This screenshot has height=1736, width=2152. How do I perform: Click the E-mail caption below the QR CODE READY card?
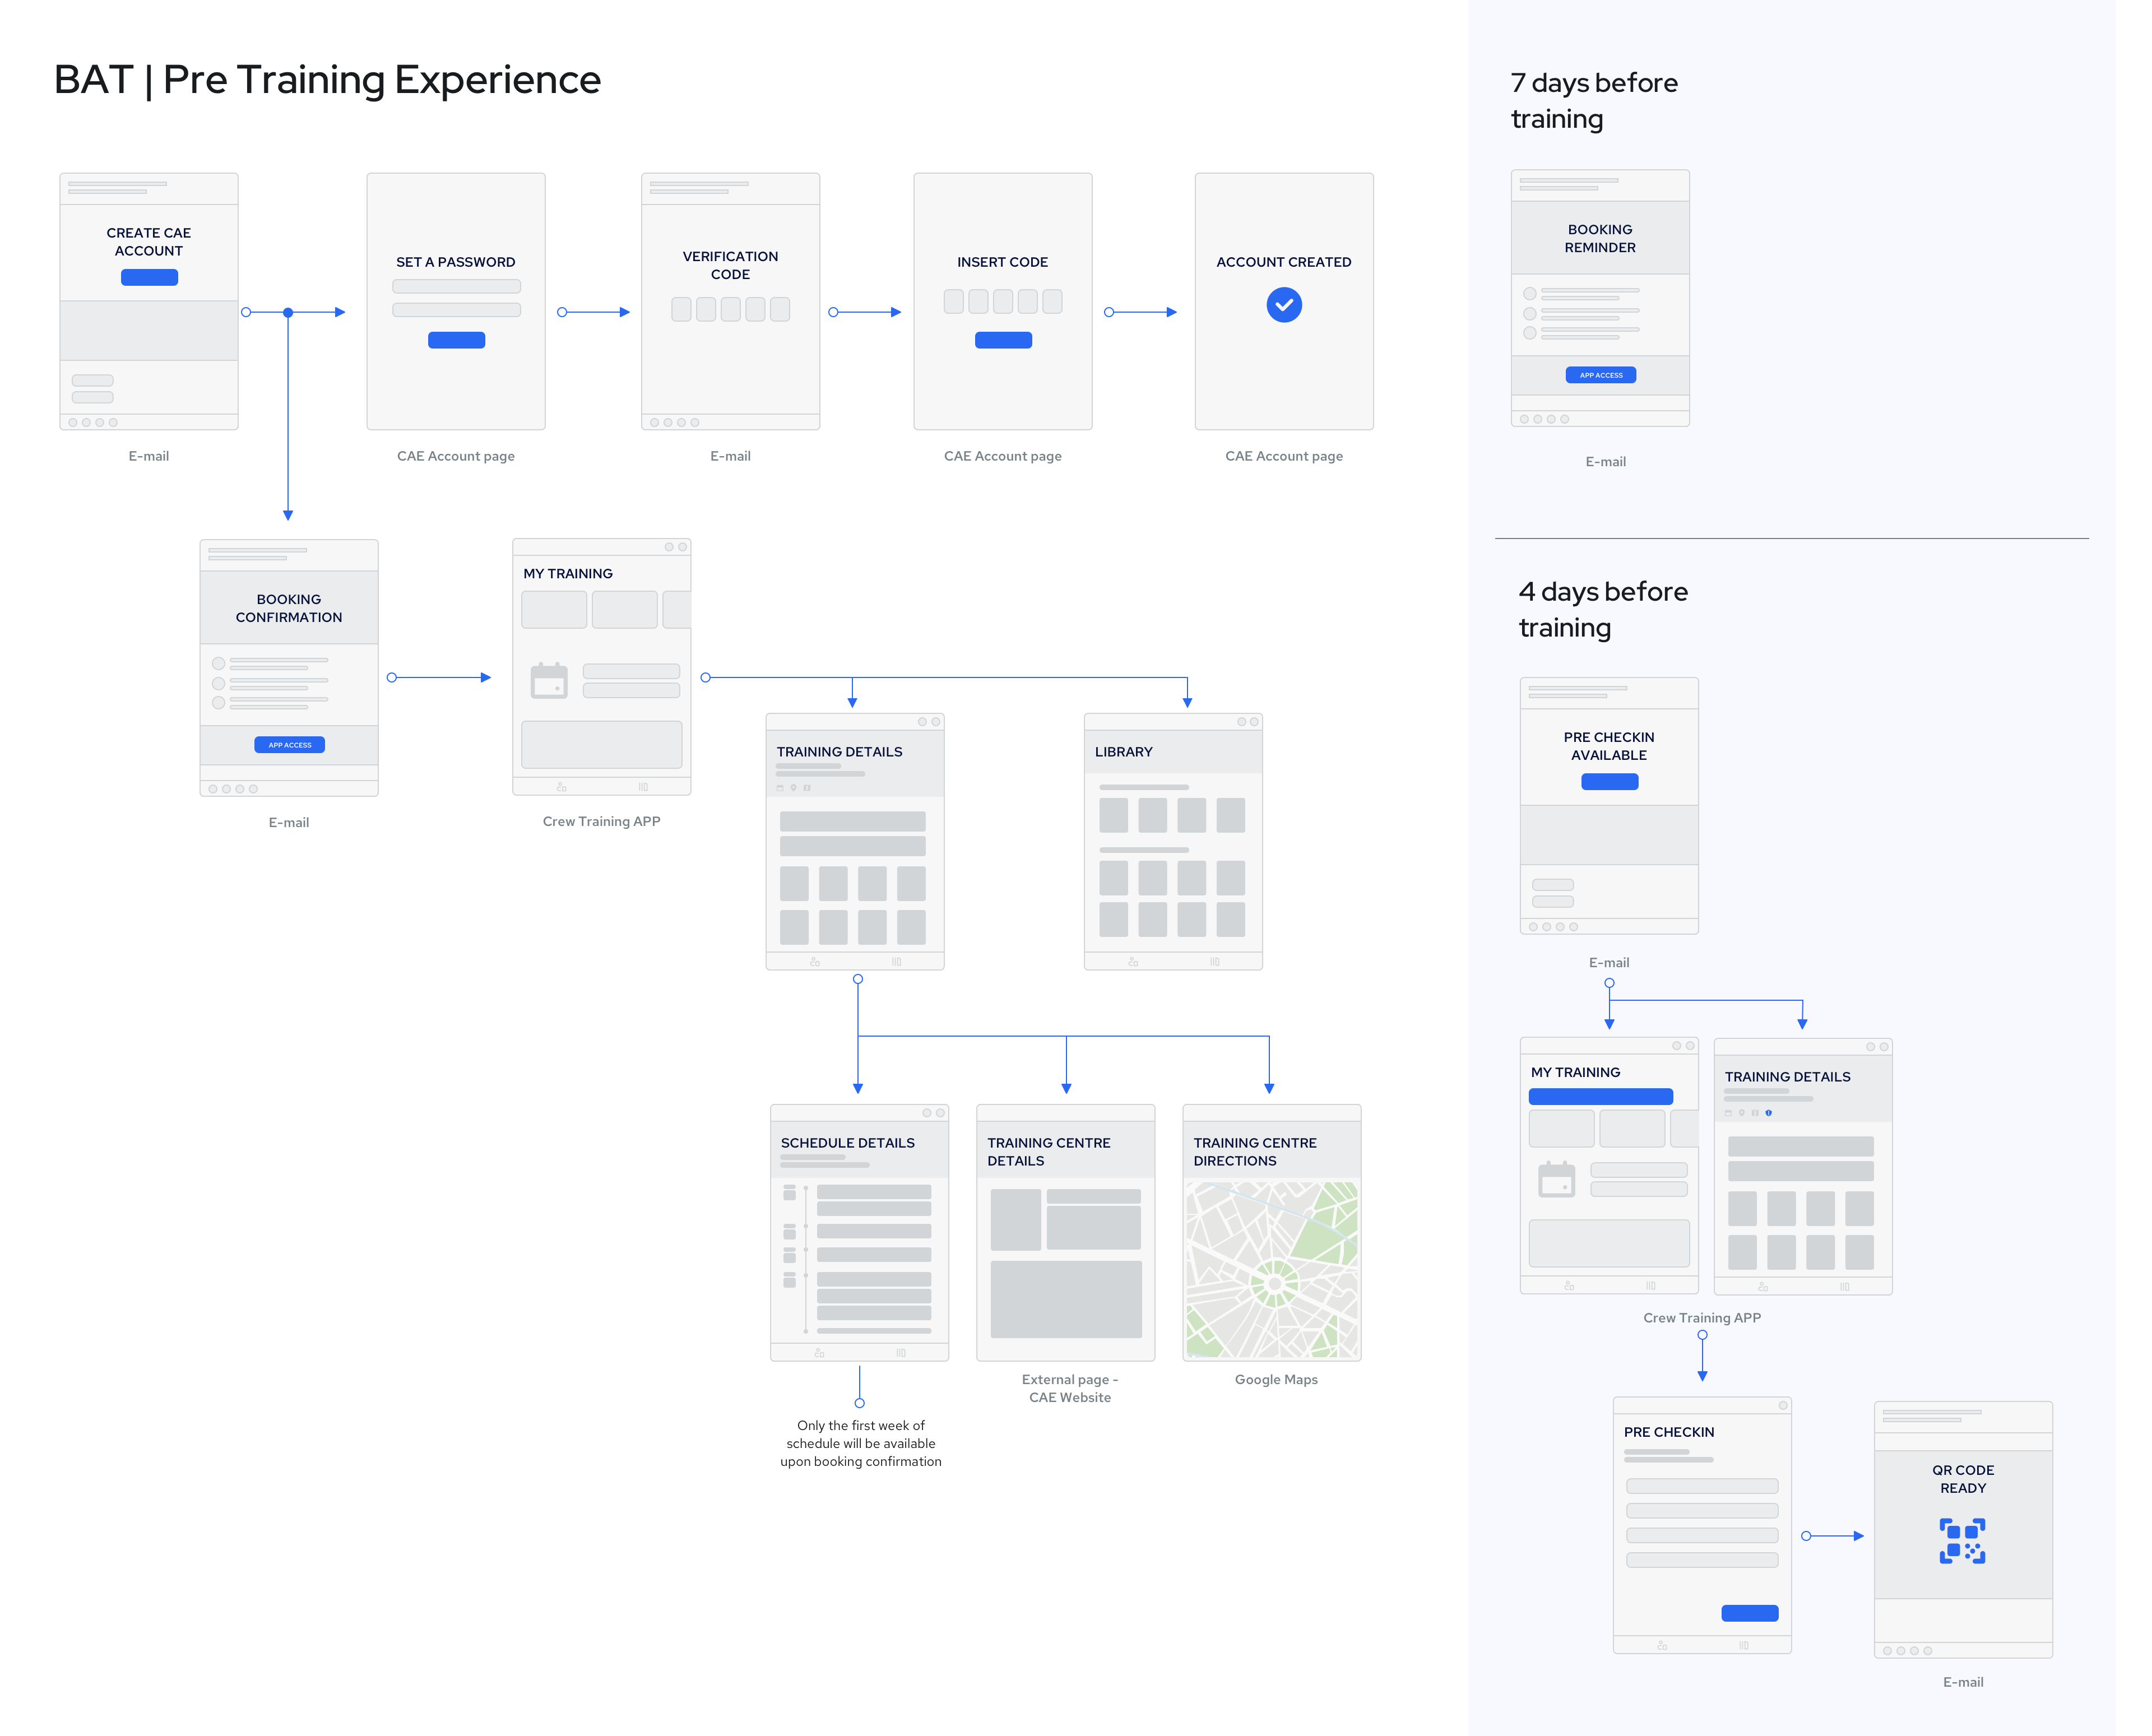point(1962,1682)
